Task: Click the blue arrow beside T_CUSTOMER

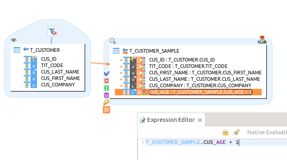Action: (26, 49)
